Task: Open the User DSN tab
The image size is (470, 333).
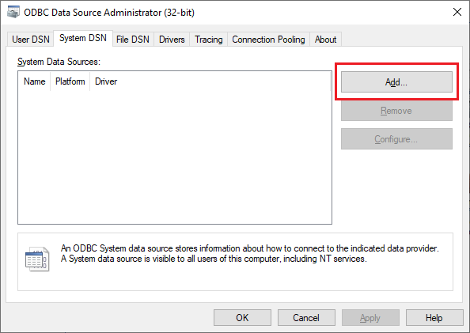Action: click(30, 40)
